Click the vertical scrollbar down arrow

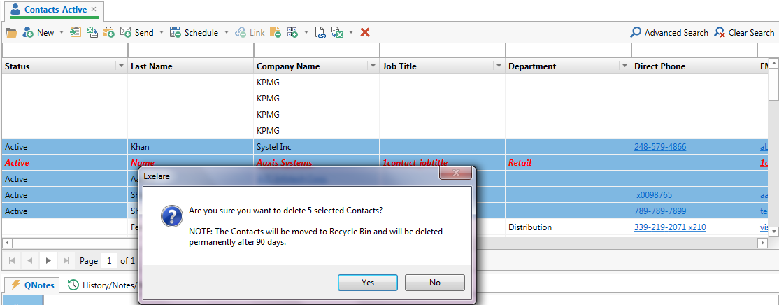773,232
